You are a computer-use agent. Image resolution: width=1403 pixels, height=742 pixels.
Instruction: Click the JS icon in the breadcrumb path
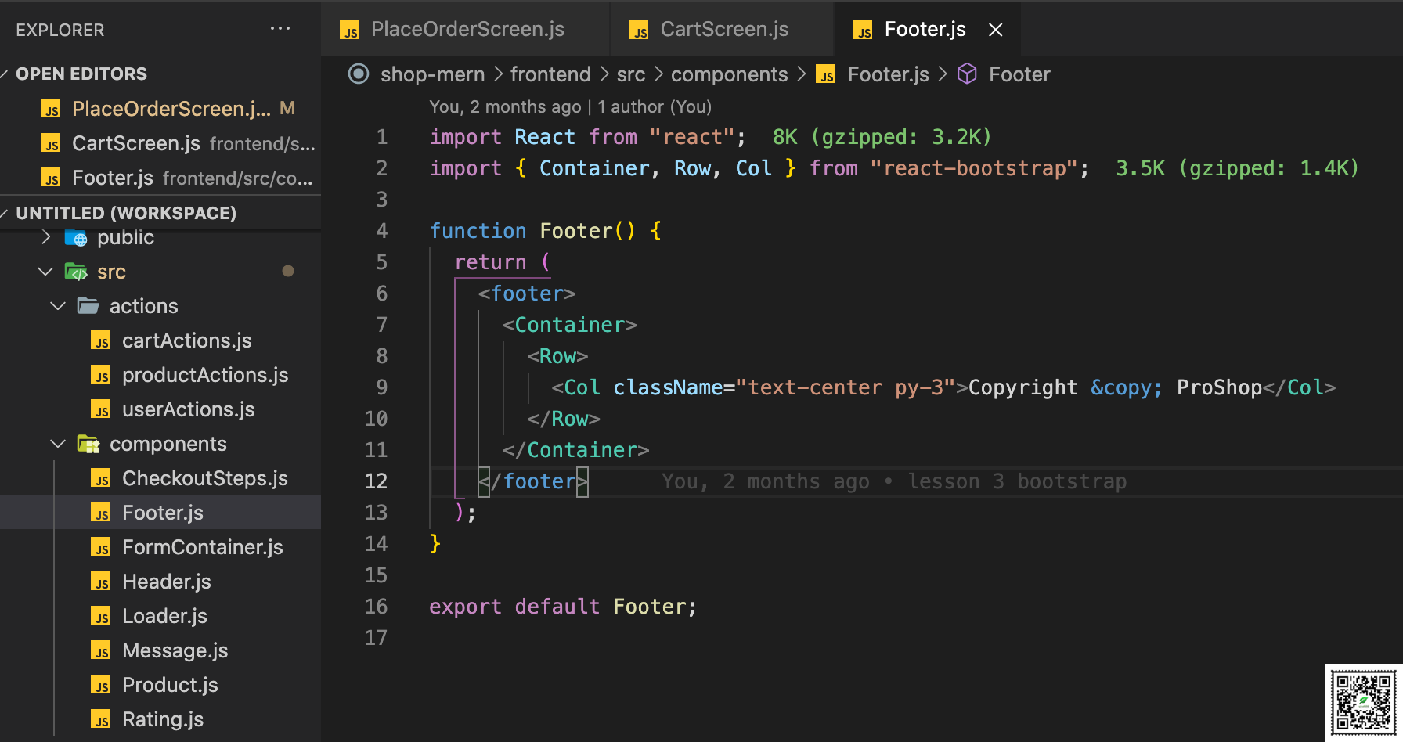825,75
